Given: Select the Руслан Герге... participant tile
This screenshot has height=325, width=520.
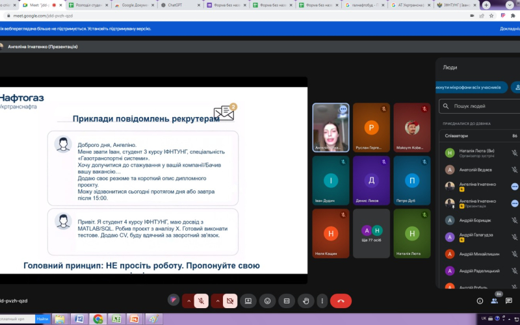Looking at the screenshot, I should click(371, 127).
